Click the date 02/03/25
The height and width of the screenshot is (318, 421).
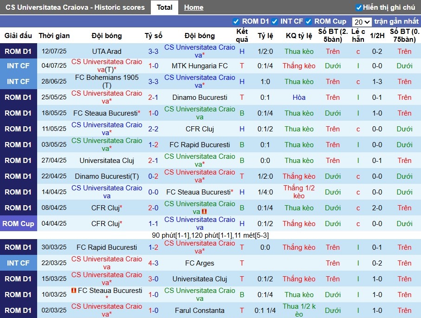(x=54, y=311)
